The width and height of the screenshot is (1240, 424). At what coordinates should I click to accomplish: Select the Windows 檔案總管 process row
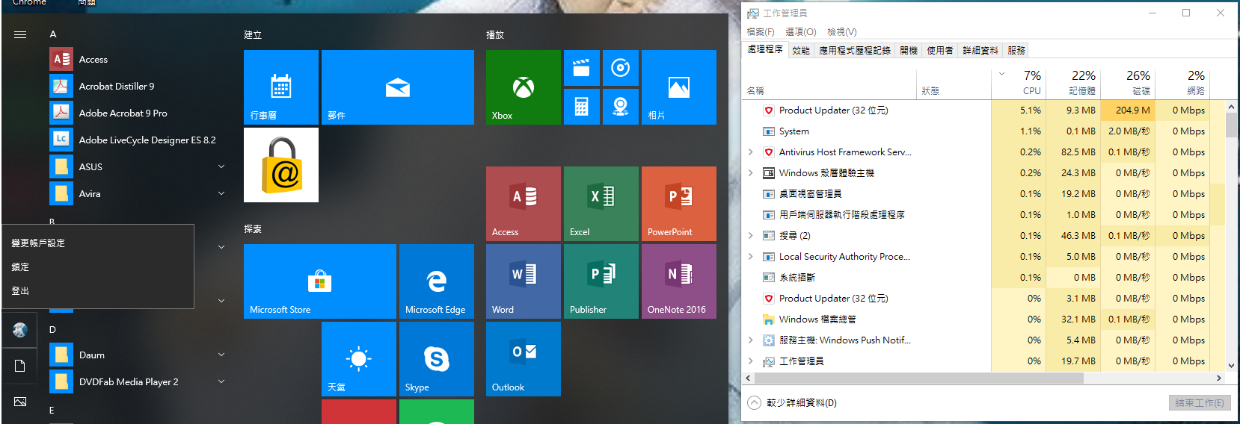(x=983, y=319)
